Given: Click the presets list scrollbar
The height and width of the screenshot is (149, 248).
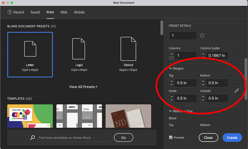Looking at the screenshot, I should 161,27.
